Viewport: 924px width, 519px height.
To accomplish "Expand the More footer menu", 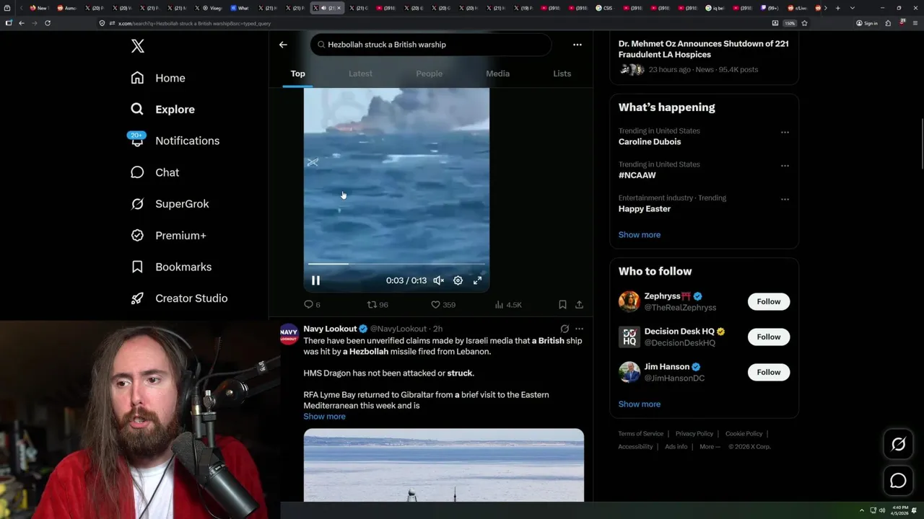I will click(710, 447).
